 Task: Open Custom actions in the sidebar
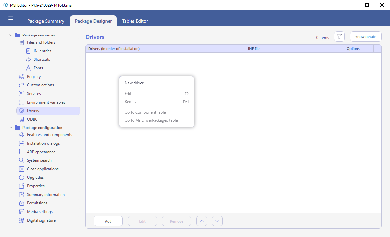(x=40, y=85)
